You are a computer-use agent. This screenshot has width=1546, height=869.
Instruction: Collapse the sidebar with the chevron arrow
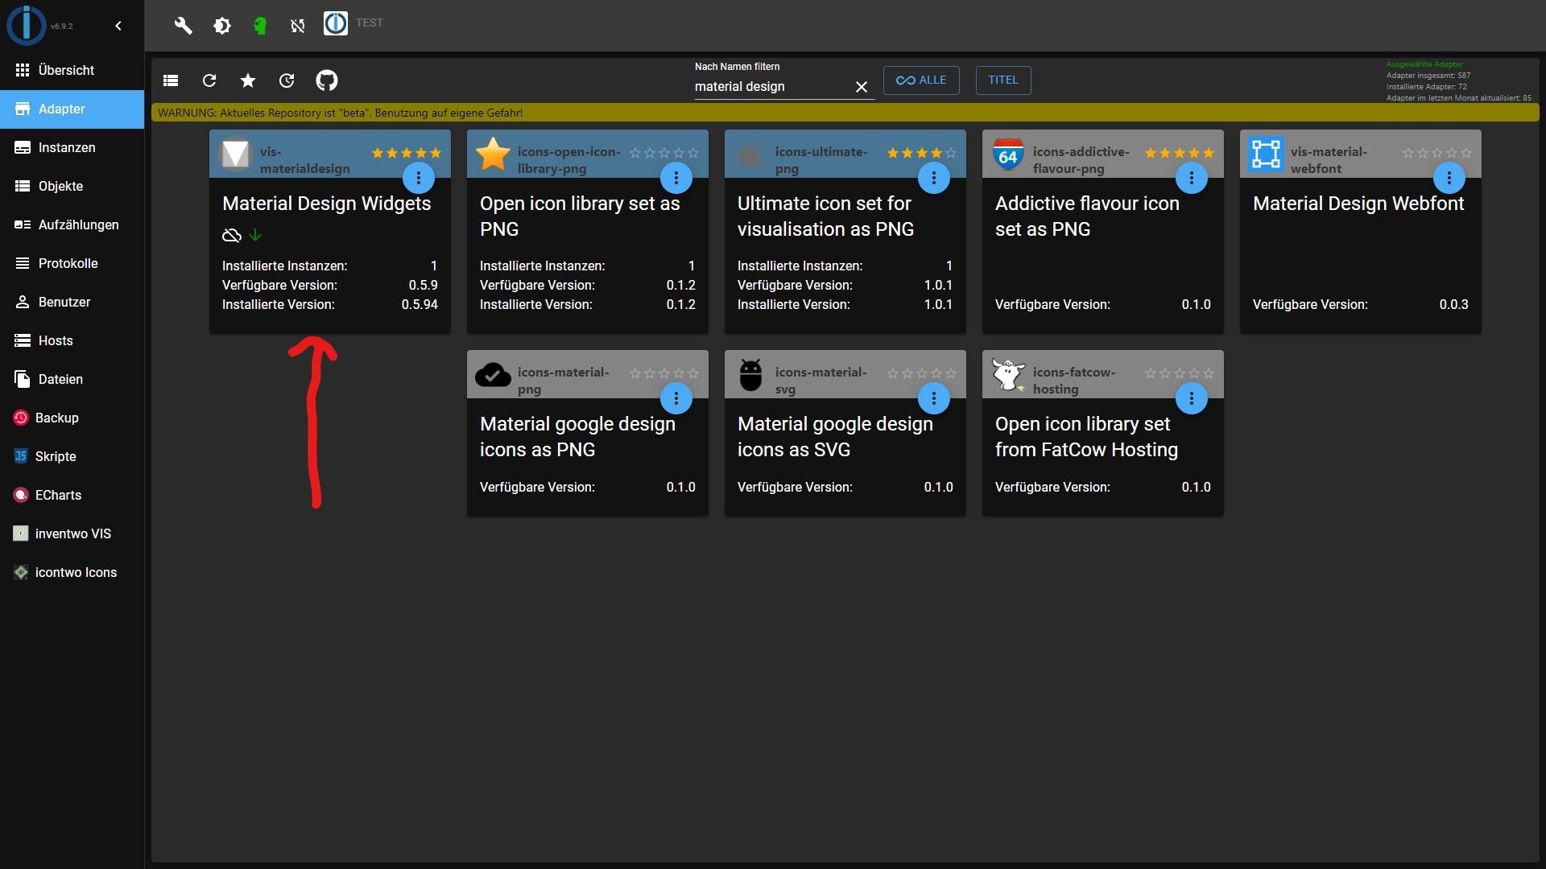pyautogui.click(x=118, y=26)
